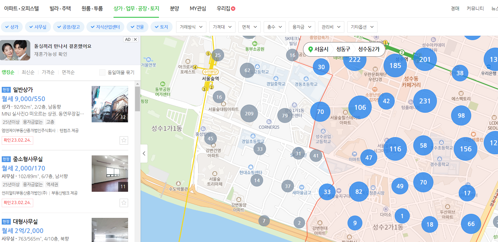Open the MY관심 tab
The width and height of the screenshot is (498, 242).
pyautogui.click(x=198, y=9)
